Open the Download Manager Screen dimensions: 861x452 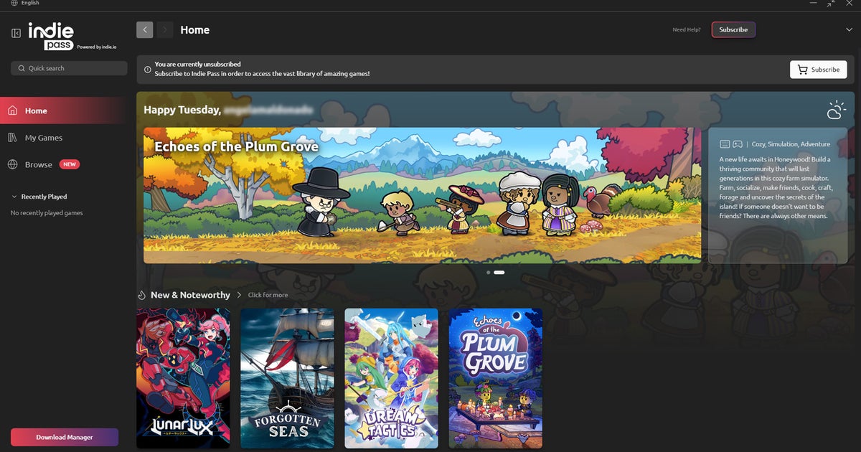(x=65, y=437)
